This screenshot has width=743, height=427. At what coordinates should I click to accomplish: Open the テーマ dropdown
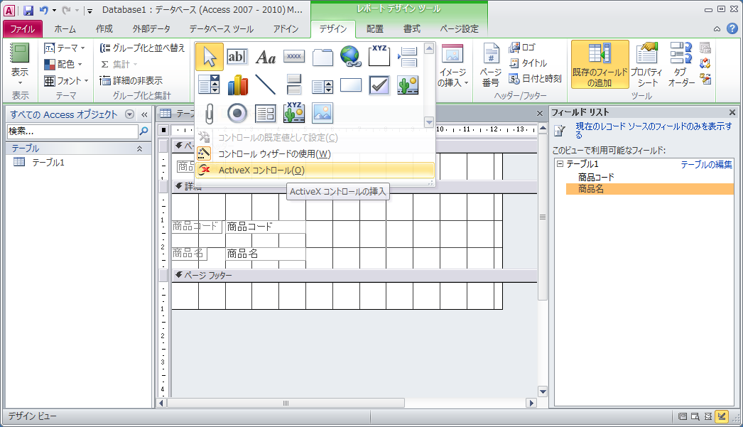65,48
